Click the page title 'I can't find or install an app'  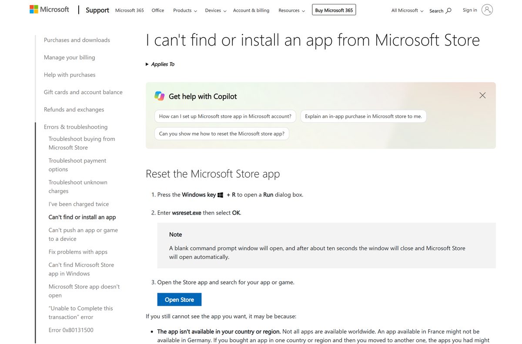click(313, 40)
